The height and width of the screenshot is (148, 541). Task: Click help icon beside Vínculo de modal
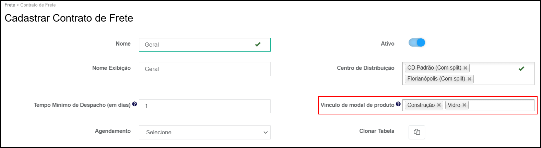(398, 104)
